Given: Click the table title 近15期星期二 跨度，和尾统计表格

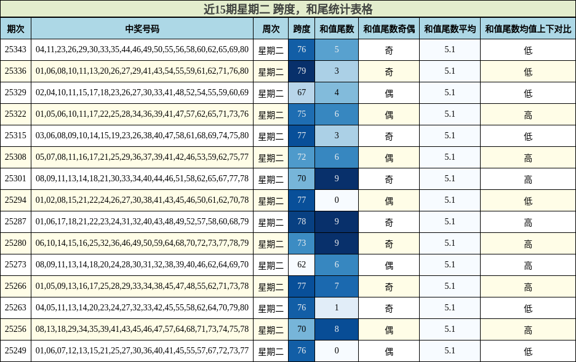Looking at the screenshot, I should click(x=288, y=9).
